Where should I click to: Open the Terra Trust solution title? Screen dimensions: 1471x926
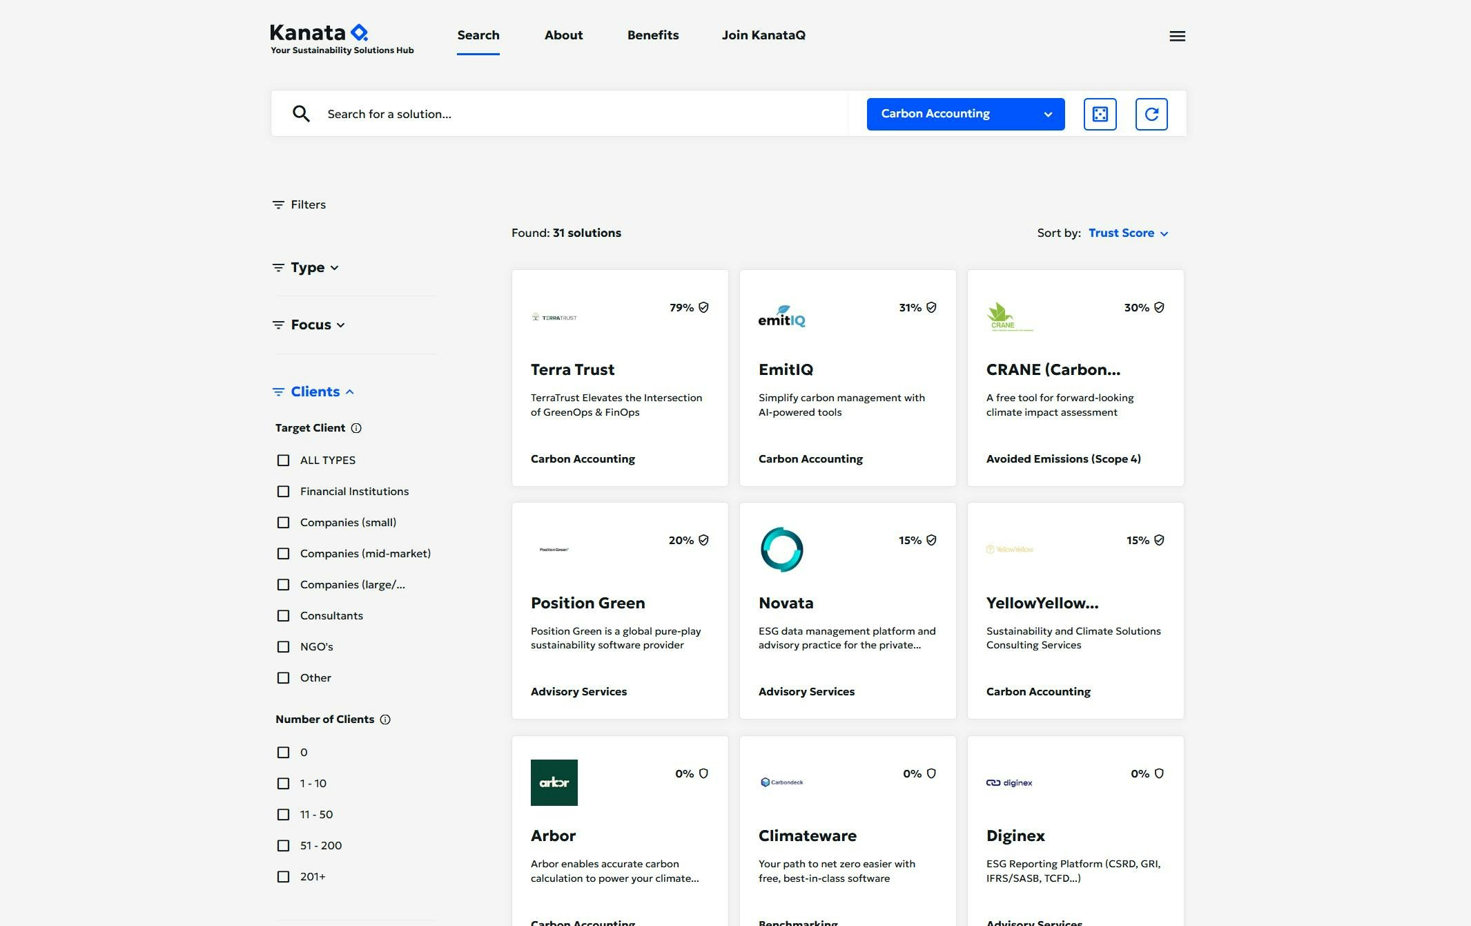[x=572, y=370]
